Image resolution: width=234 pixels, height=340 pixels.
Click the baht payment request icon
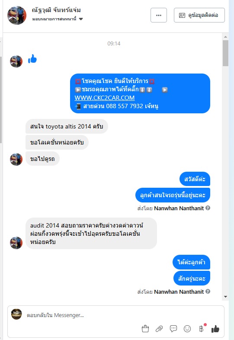202,329
